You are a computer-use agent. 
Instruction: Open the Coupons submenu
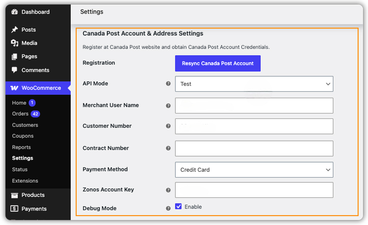pos(23,136)
